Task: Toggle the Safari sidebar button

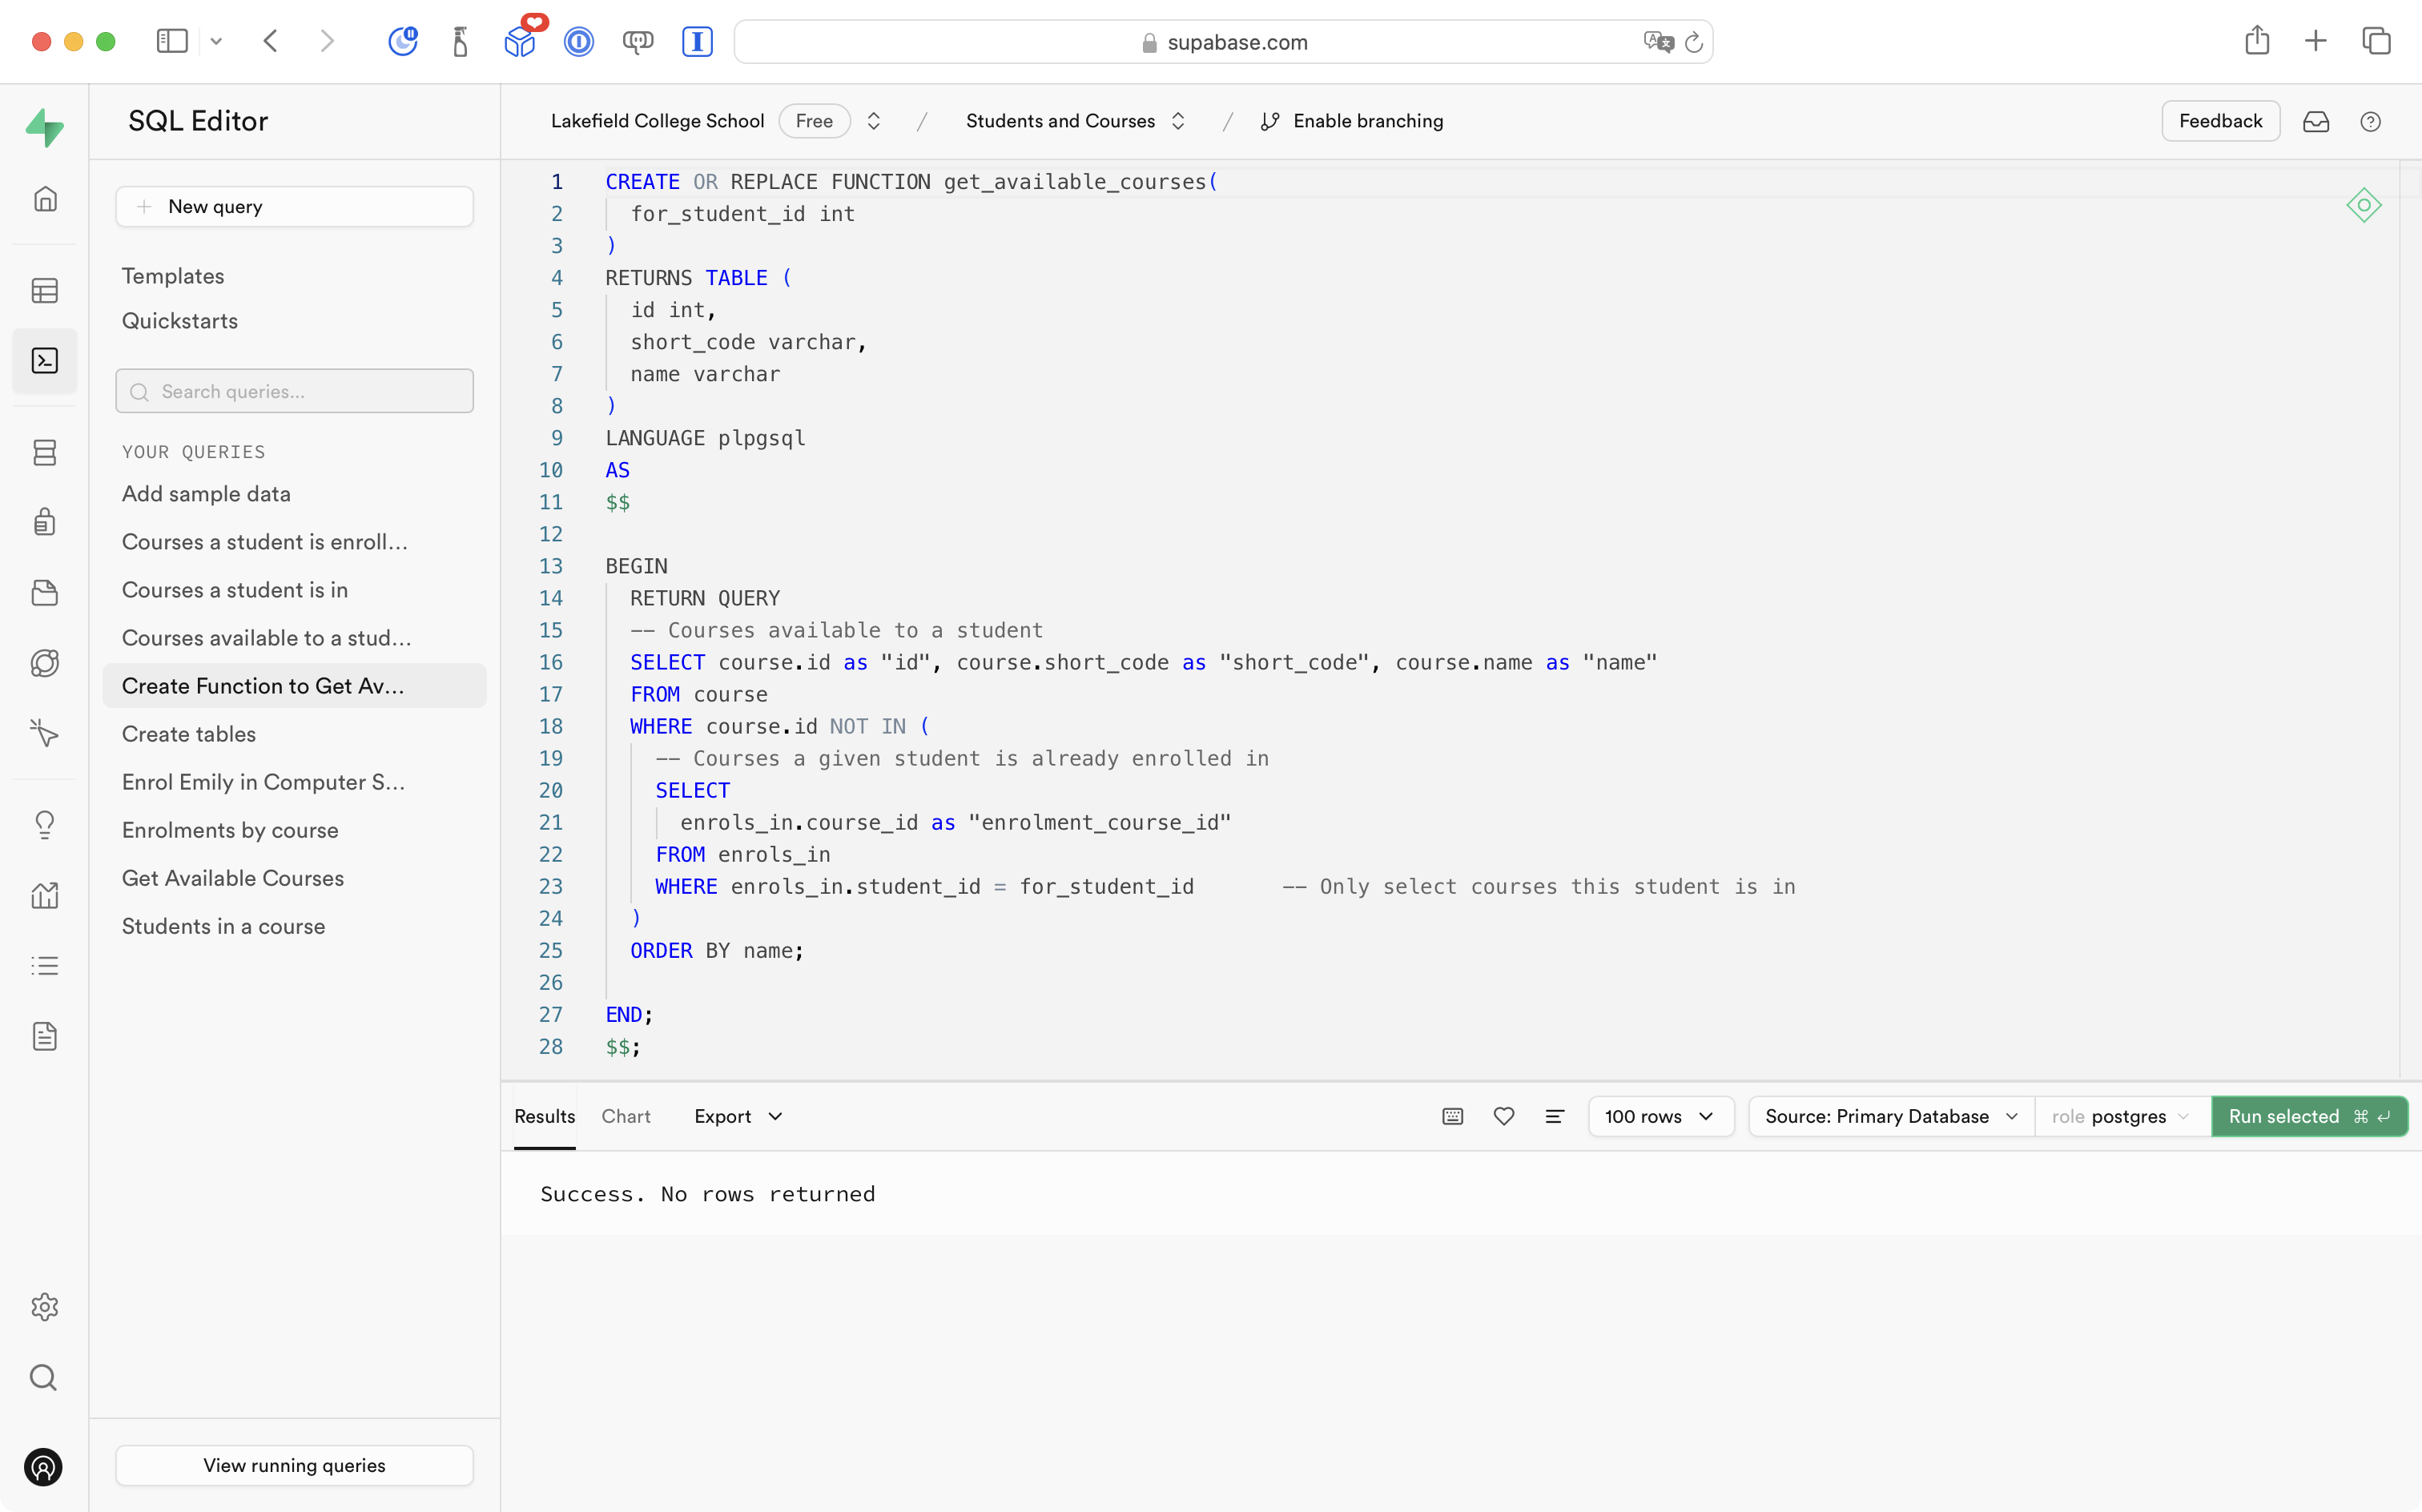Action: coord(172,41)
